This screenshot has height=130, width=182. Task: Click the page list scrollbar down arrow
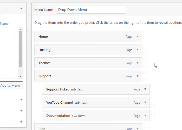pos(20,76)
